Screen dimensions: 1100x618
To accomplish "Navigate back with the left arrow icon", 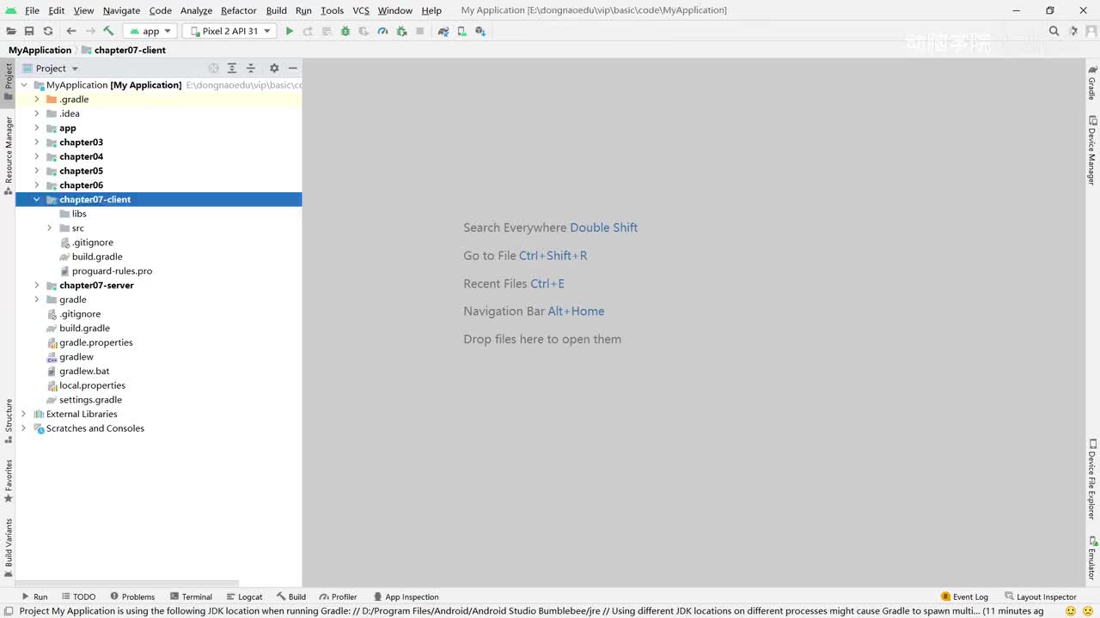I will [x=71, y=31].
